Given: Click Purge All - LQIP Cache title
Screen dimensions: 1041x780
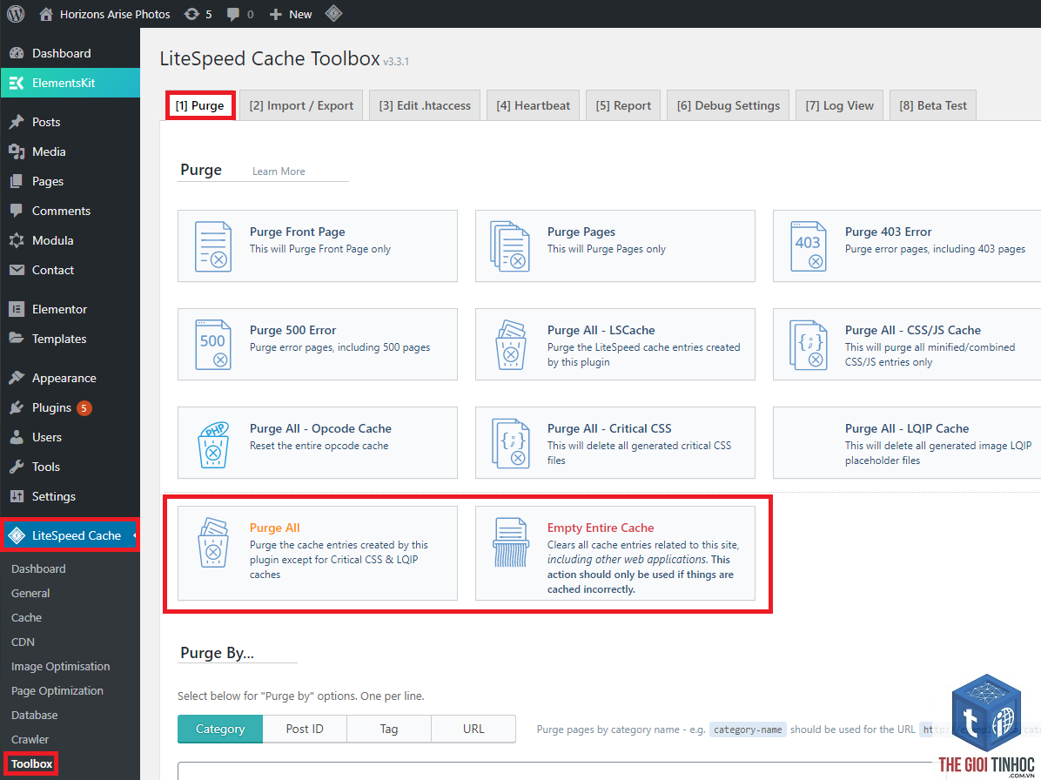Looking at the screenshot, I should (x=907, y=428).
